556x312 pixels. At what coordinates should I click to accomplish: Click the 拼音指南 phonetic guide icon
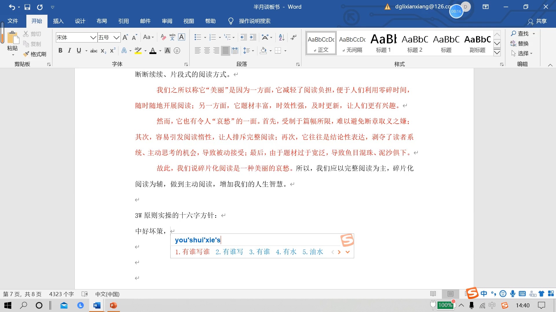pyautogui.click(x=172, y=37)
